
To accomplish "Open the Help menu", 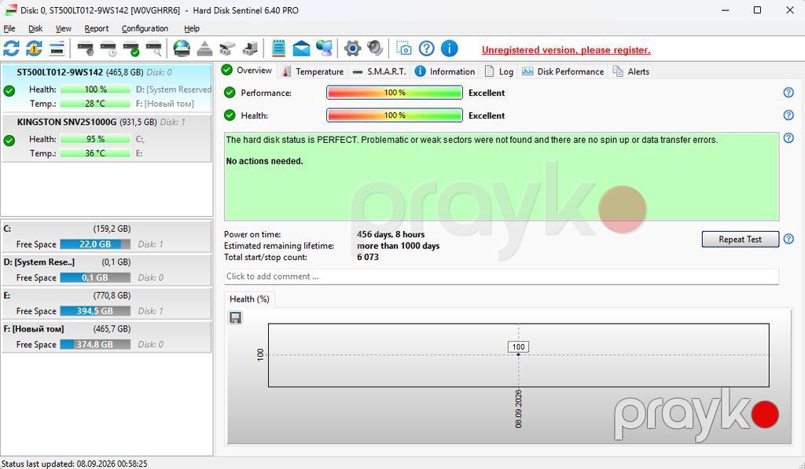I will pos(192,29).
